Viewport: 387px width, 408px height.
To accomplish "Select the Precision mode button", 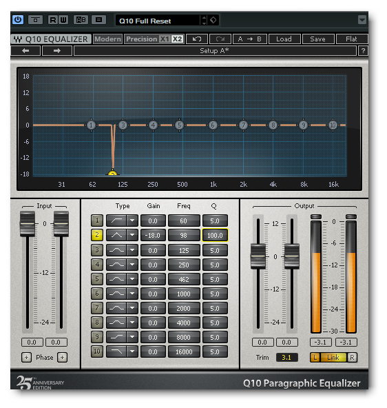I will tap(142, 39).
